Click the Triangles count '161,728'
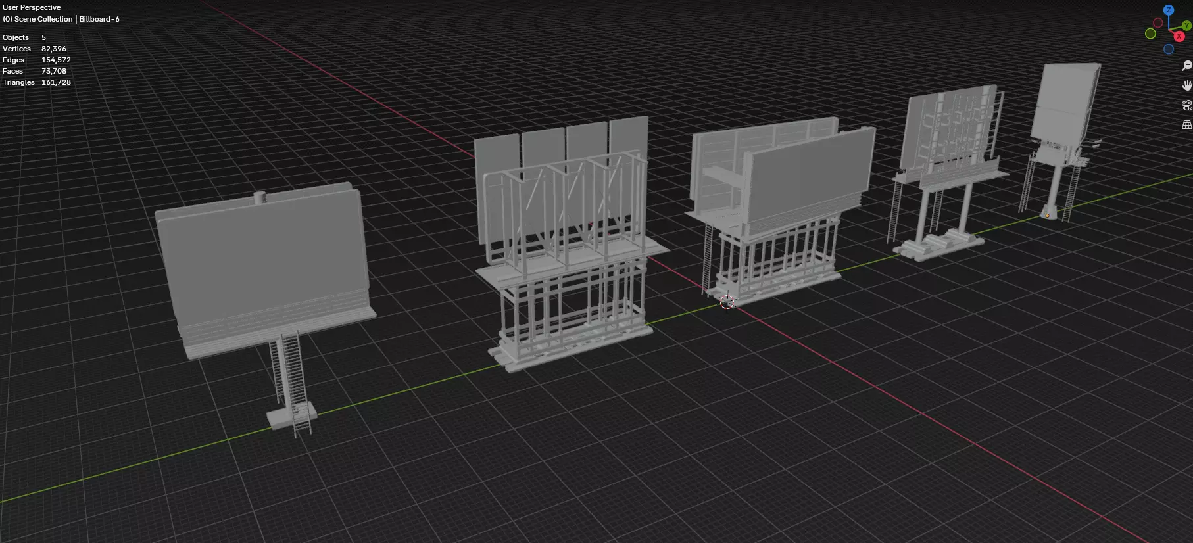 click(x=56, y=82)
